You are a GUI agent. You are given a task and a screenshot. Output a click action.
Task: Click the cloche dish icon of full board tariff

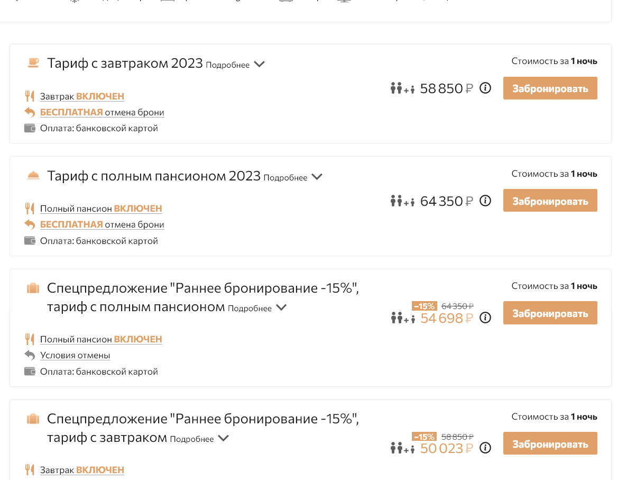[x=33, y=176]
